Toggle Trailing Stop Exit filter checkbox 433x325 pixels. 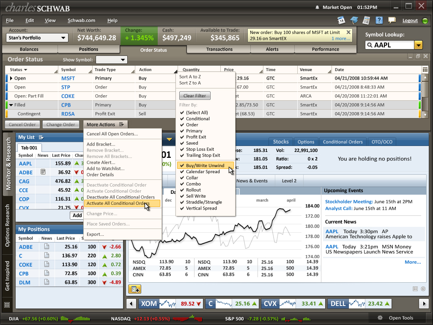pyautogui.click(x=182, y=155)
